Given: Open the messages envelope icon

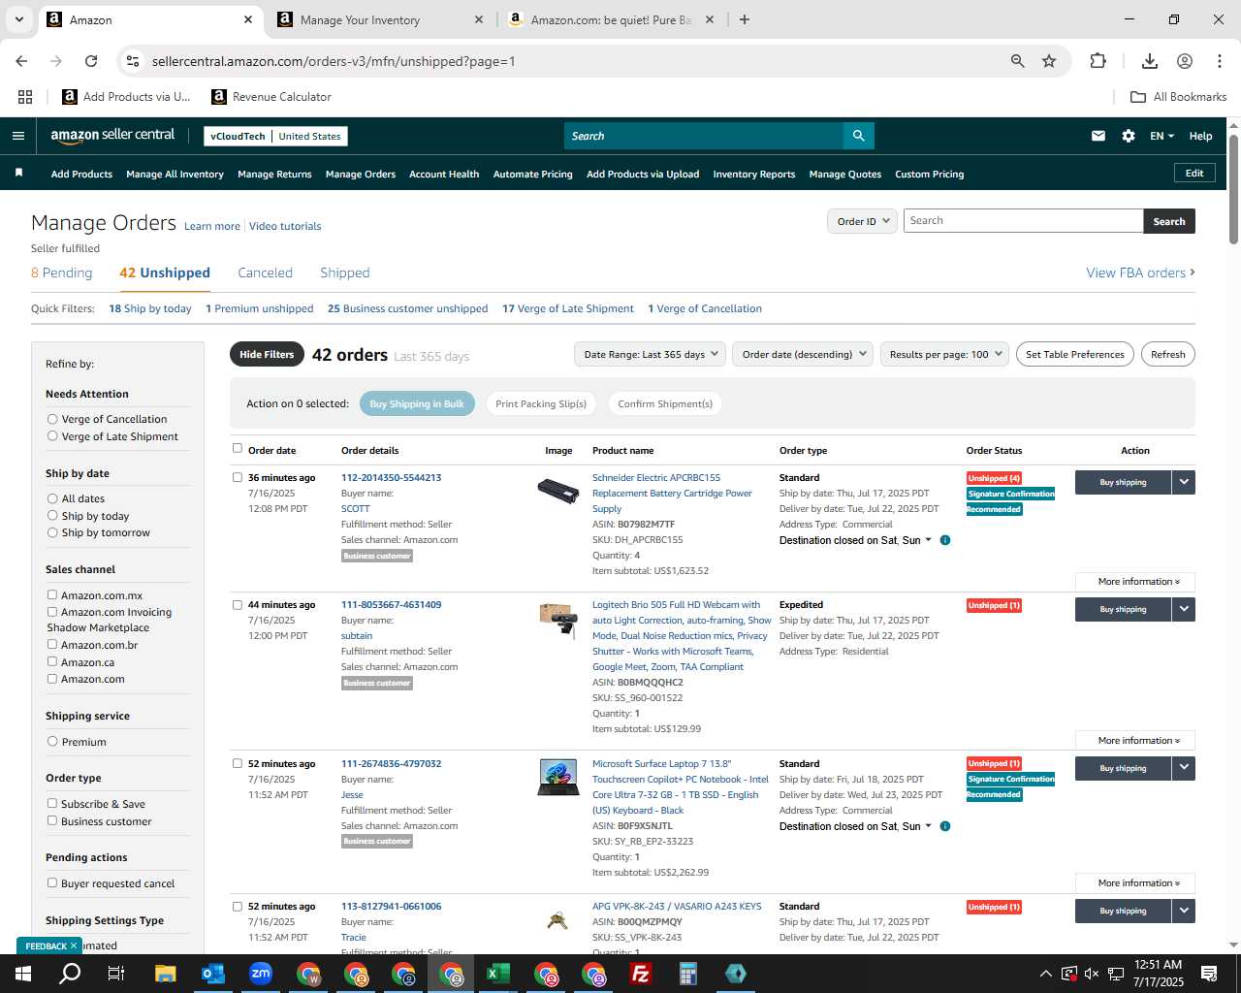Looking at the screenshot, I should [1098, 136].
